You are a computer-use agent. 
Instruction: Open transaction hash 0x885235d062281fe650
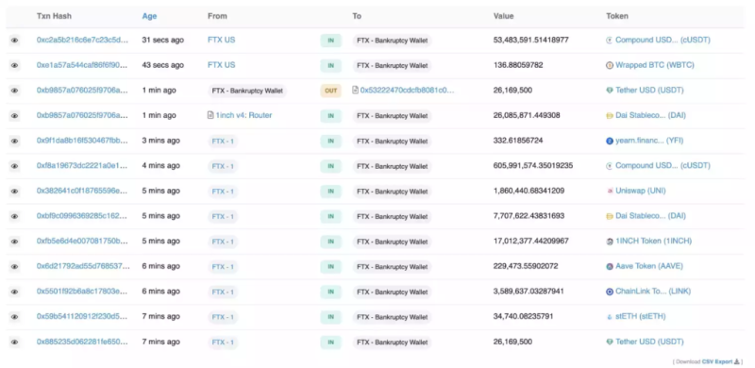pyautogui.click(x=82, y=342)
